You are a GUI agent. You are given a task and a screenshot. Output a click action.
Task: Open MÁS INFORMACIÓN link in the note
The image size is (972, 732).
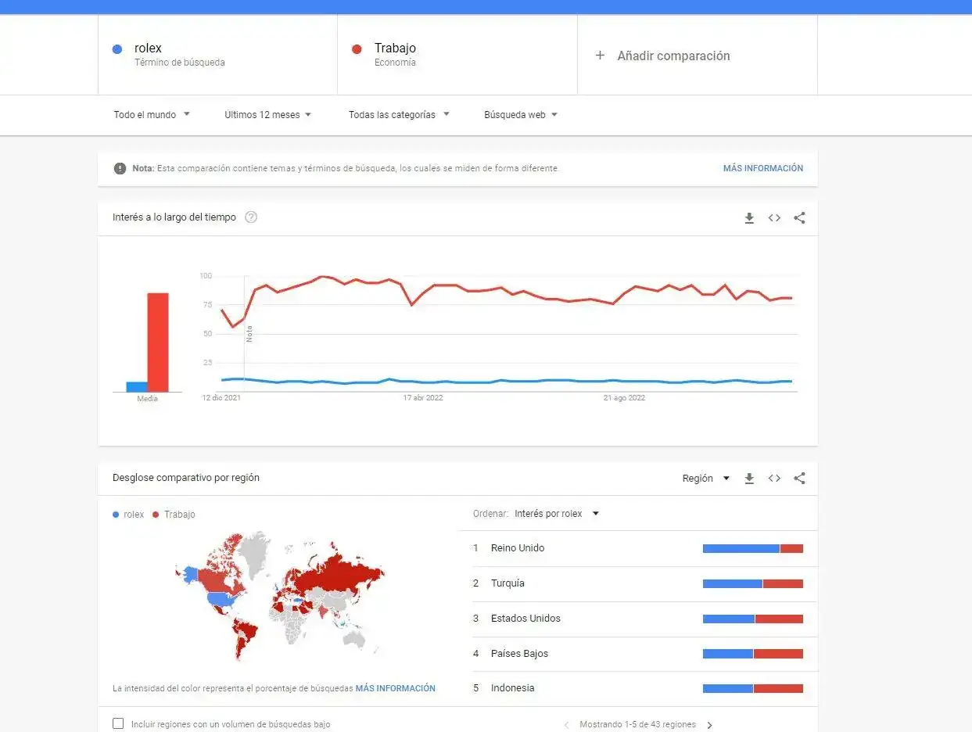tap(762, 168)
